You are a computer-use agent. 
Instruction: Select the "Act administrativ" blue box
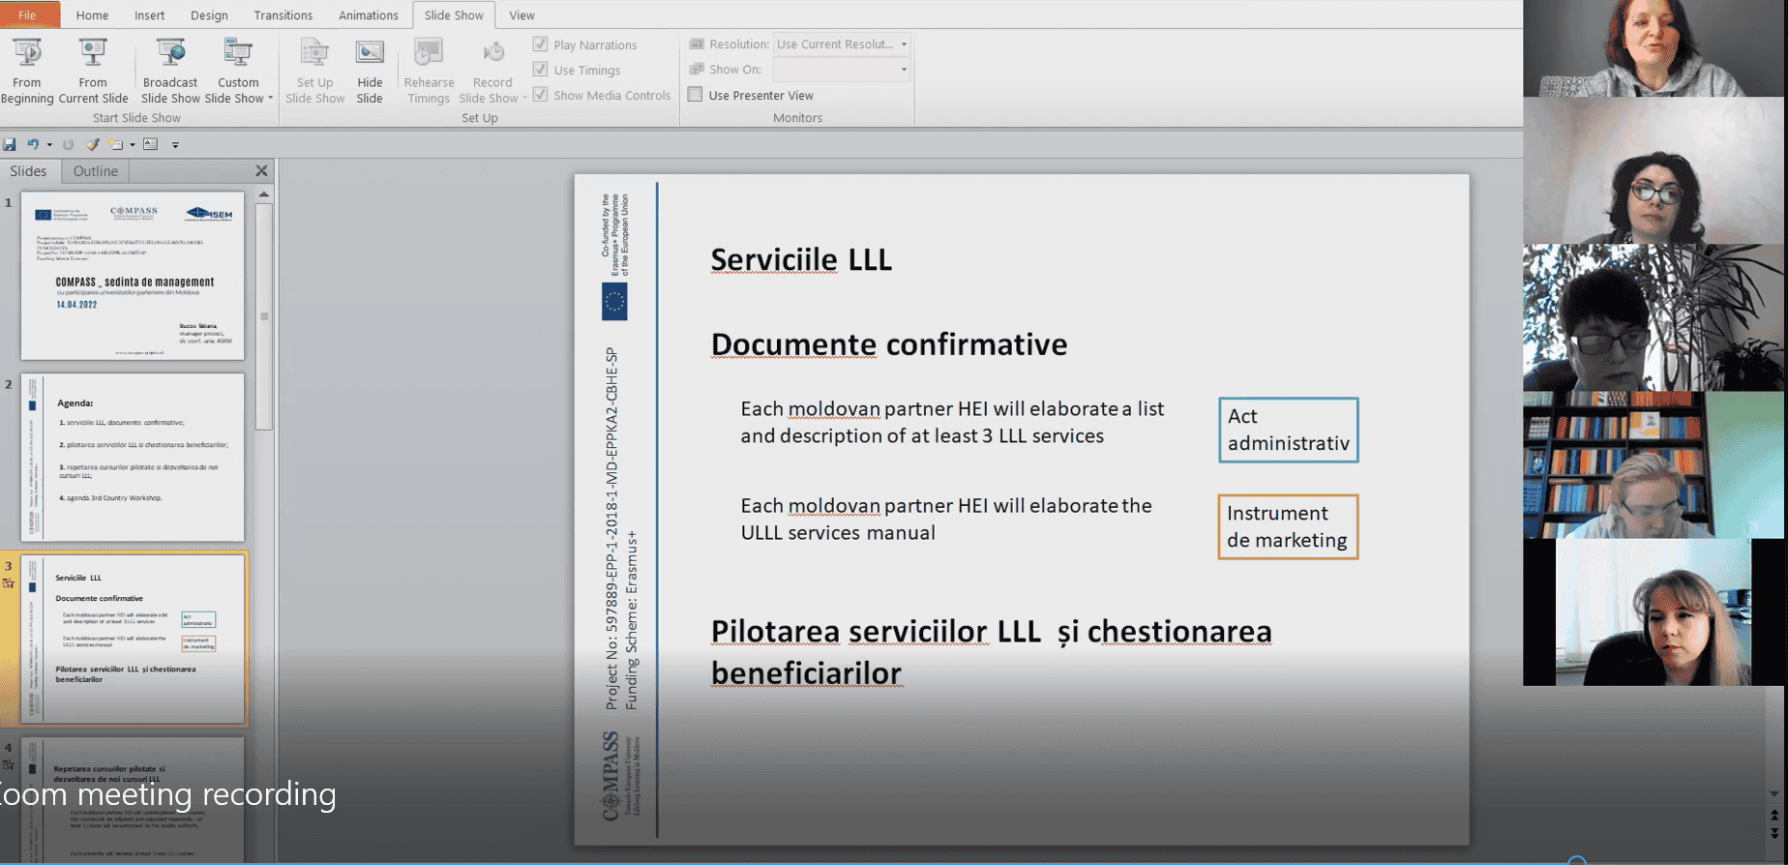pos(1289,430)
